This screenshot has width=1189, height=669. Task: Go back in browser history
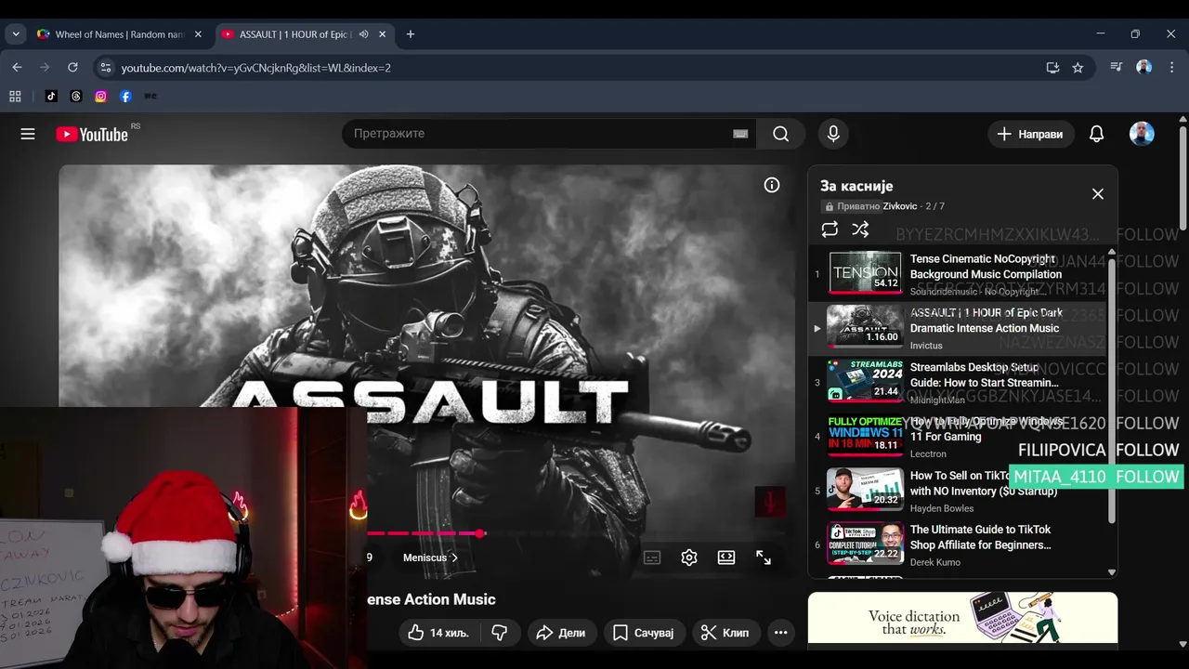click(x=17, y=68)
